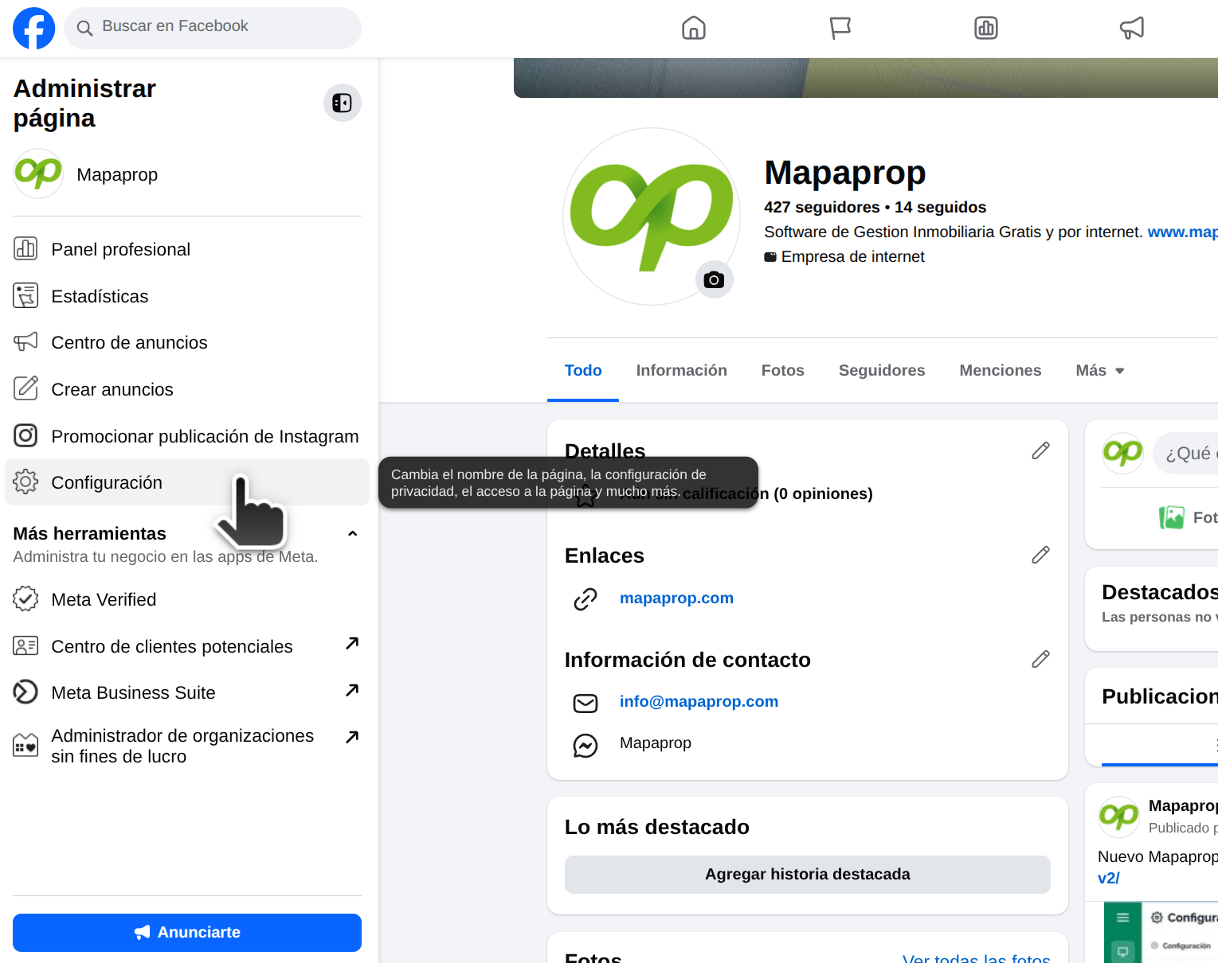This screenshot has height=963, width=1218.
Task: Open the Pages flag icon
Action: pyautogui.click(x=840, y=28)
